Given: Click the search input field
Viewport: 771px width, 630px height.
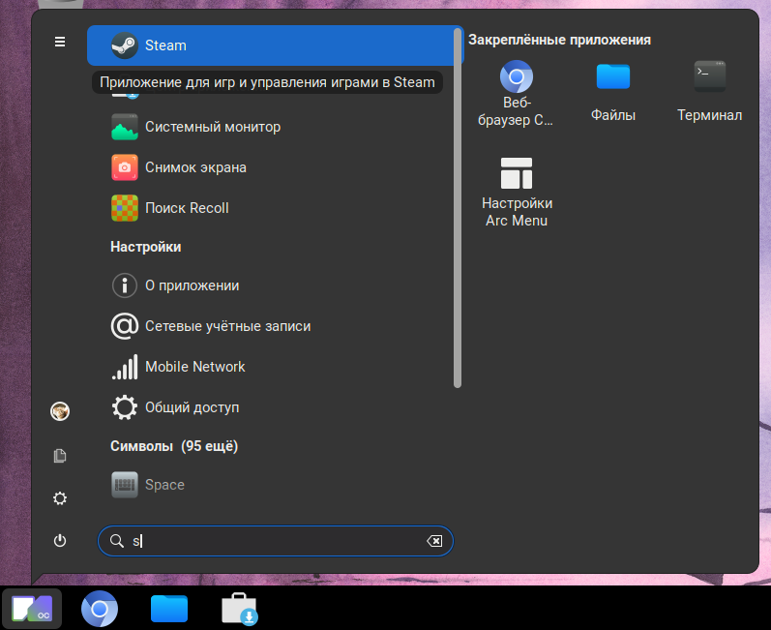Looking at the screenshot, I should (x=276, y=541).
